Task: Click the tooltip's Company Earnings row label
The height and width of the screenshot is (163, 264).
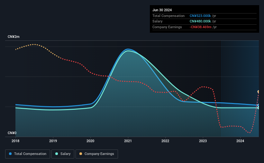Action: pyautogui.click(x=167, y=27)
